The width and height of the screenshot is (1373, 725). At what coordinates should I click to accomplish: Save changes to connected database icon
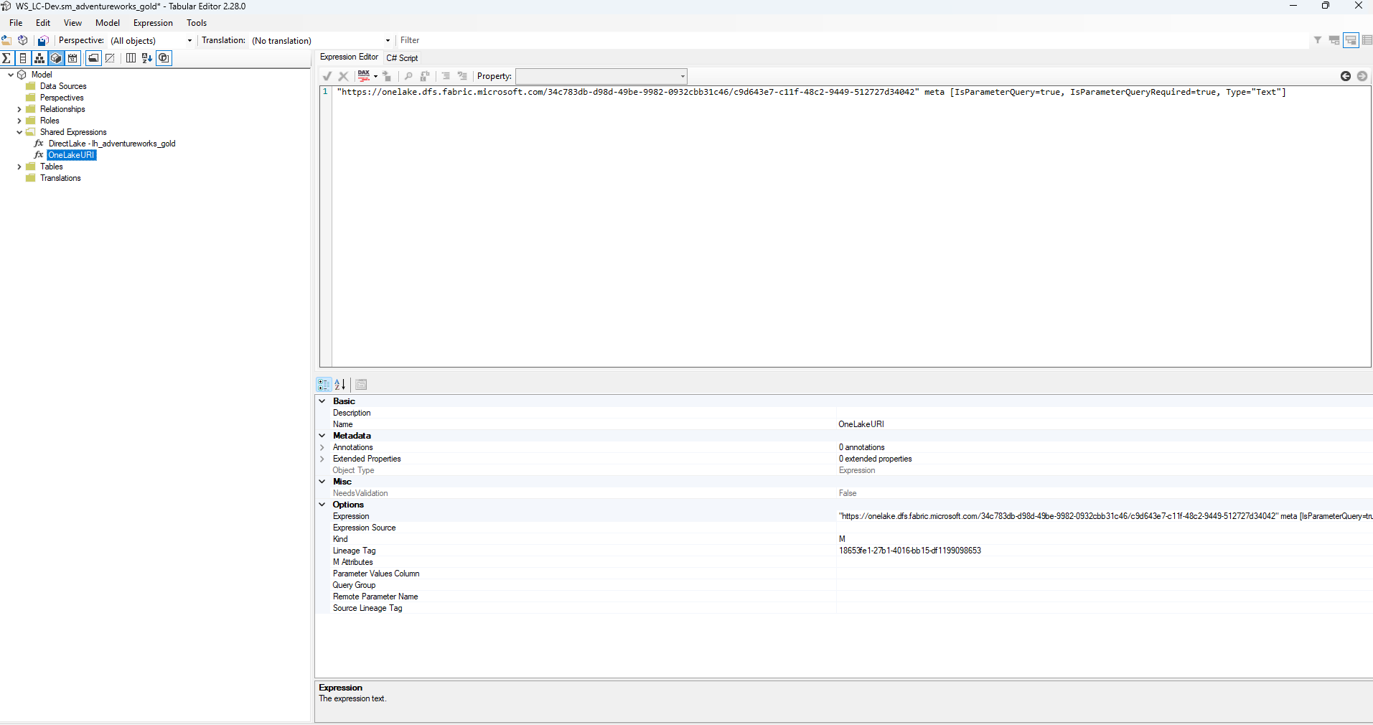tap(43, 40)
